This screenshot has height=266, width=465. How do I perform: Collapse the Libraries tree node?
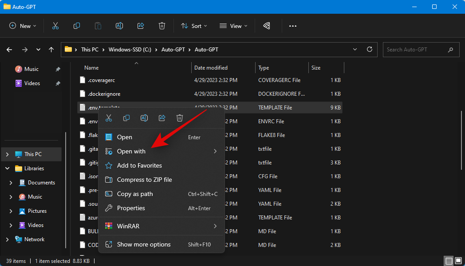[8, 168]
